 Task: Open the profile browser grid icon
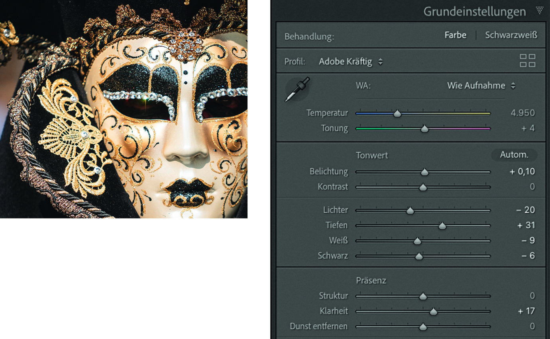coord(527,61)
